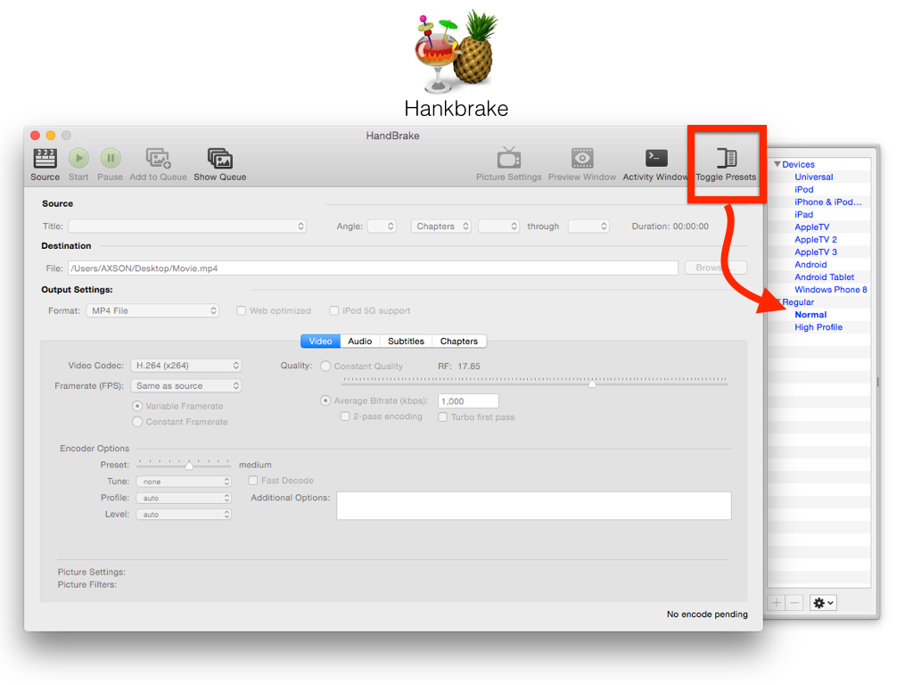Select the Normal preset
This screenshot has width=913, height=685.
(x=810, y=315)
